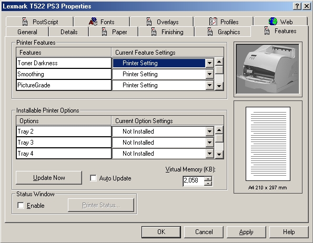Open the Tray 2 option dropdown
The width and height of the screenshot is (313, 243).
click(209, 131)
